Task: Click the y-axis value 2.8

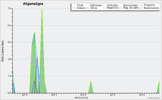Action: (9, 59)
